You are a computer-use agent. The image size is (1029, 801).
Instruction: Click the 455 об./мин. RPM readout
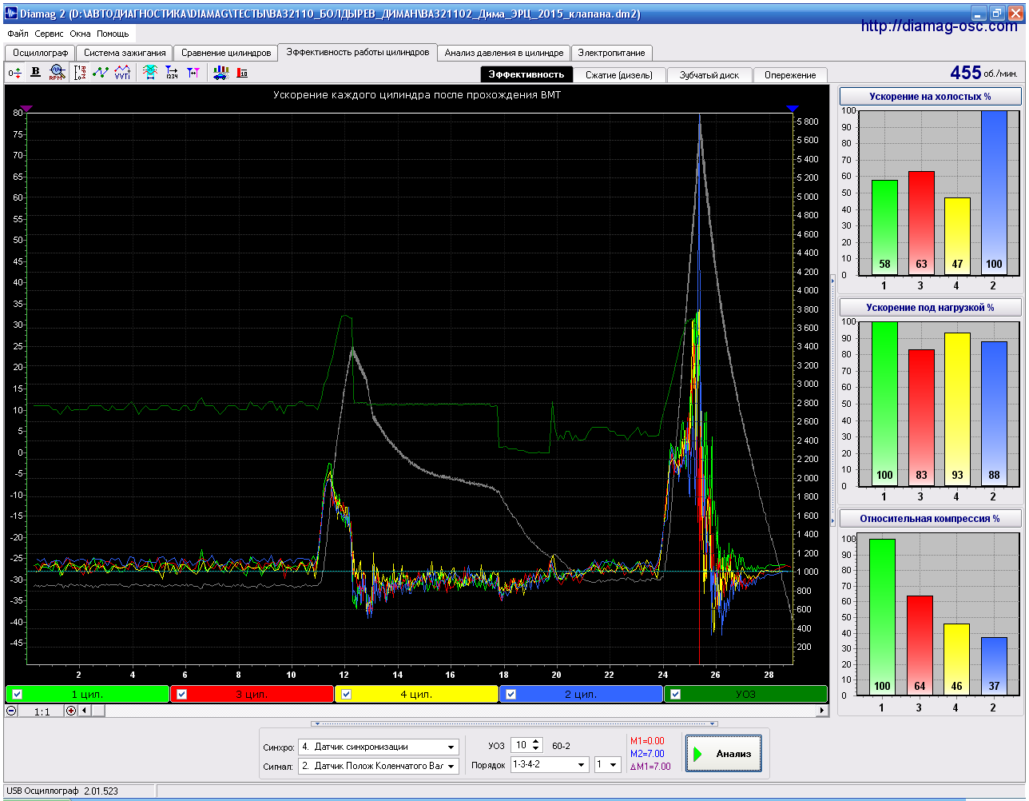pyautogui.click(x=983, y=73)
